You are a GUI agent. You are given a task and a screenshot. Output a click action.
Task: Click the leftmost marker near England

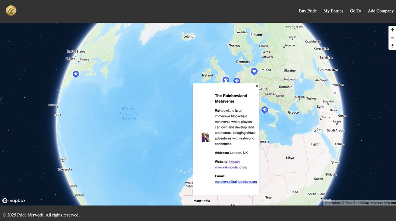[x=226, y=79]
